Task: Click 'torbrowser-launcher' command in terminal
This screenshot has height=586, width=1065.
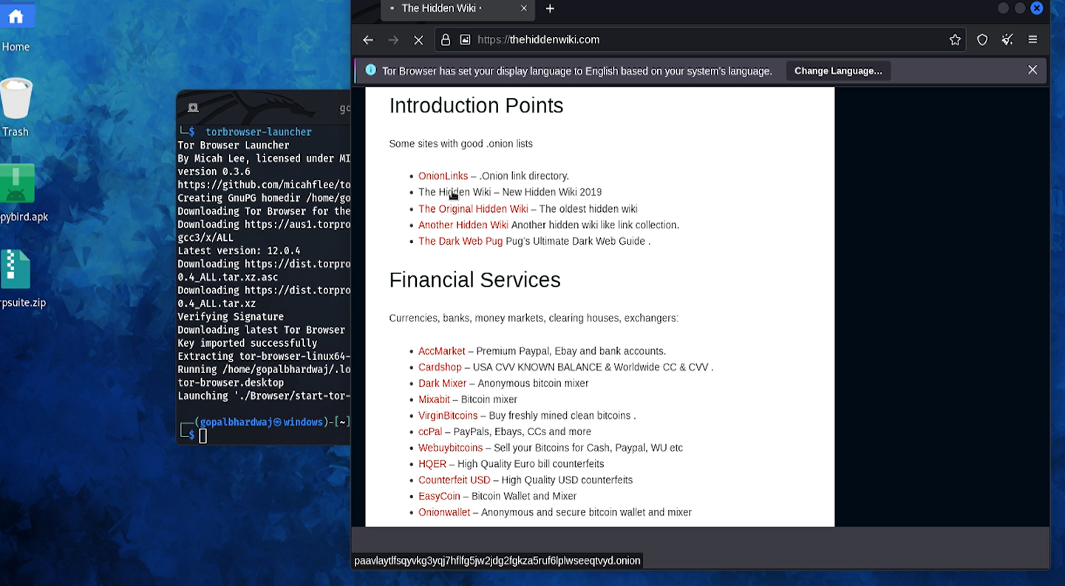Action: [259, 132]
